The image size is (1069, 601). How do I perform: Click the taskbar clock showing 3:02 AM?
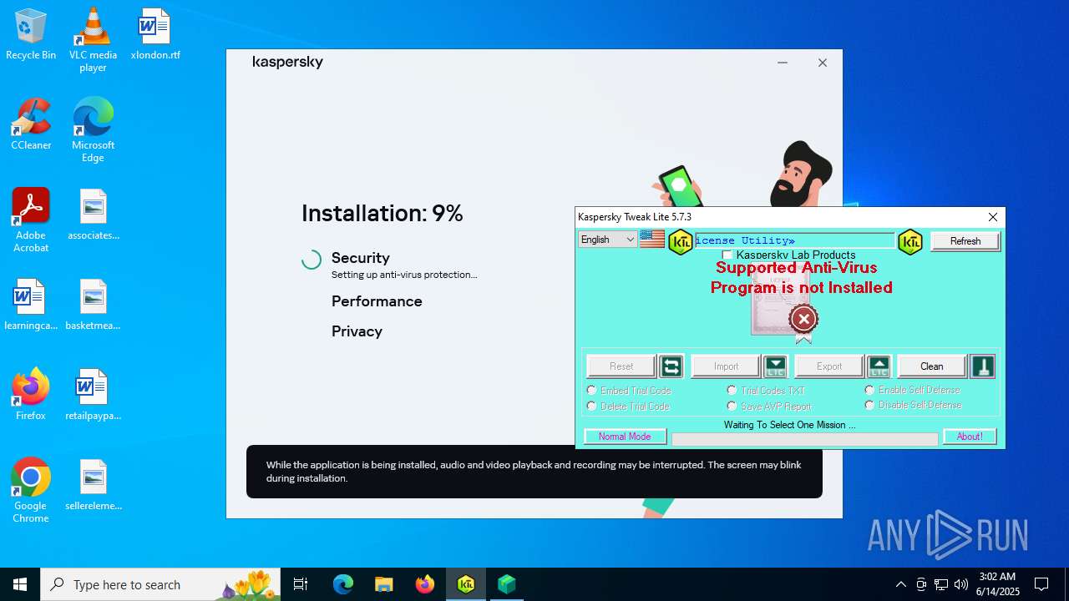click(998, 584)
